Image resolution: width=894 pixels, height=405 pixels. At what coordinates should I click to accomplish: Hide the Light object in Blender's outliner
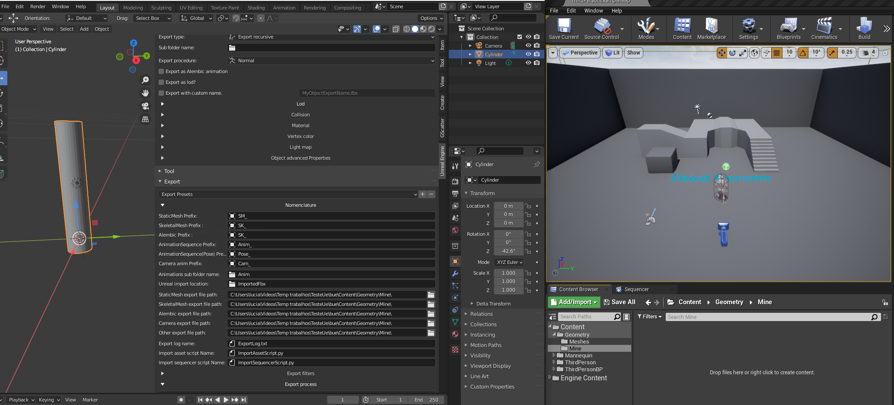point(528,63)
